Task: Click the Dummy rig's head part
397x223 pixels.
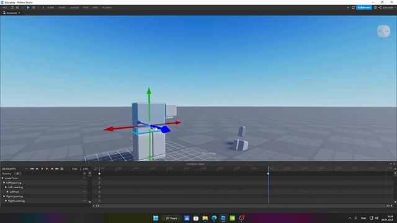Action: pyautogui.click(x=171, y=110)
